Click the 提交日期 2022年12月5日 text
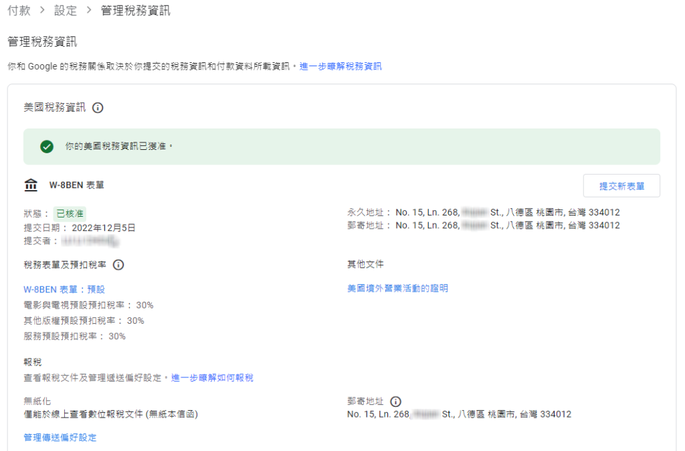Image resolution: width=685 pixels, height=451 pixels. coord(80,228)
